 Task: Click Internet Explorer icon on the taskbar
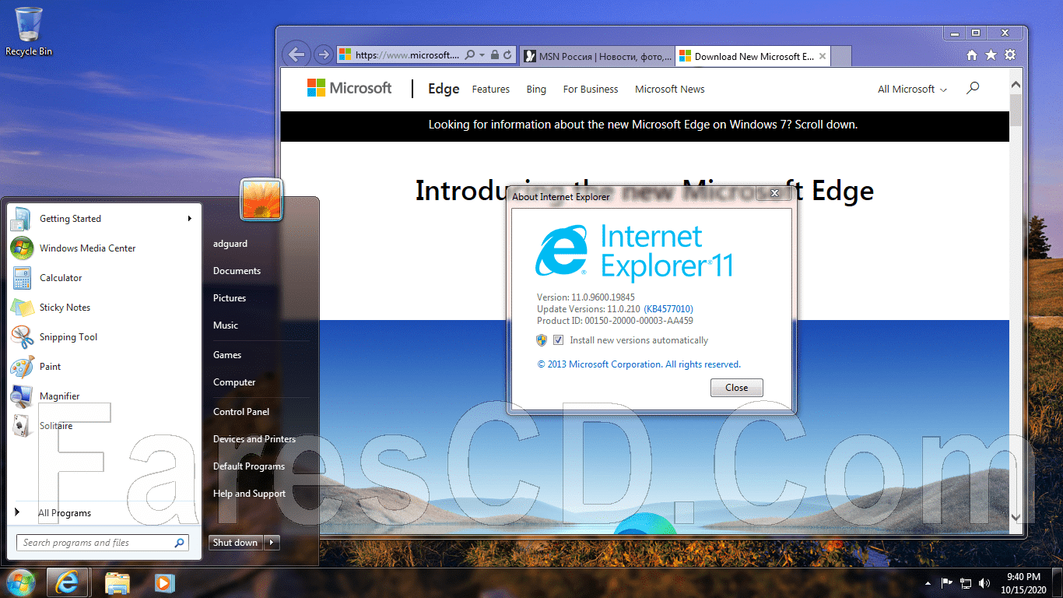click(x=67, y=582)
